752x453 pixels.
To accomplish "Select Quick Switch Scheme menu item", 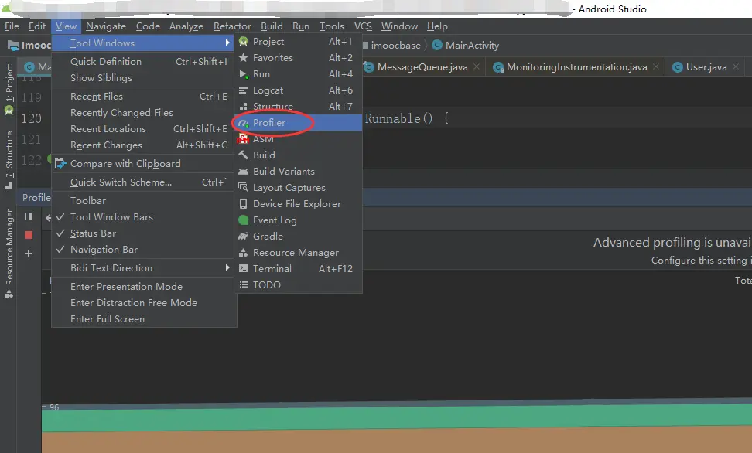I will point(144,182).
